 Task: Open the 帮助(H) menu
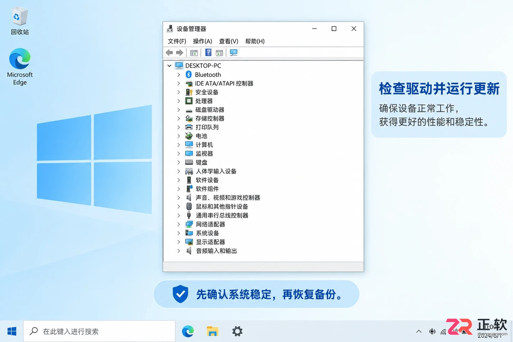[x=255, y=41]
